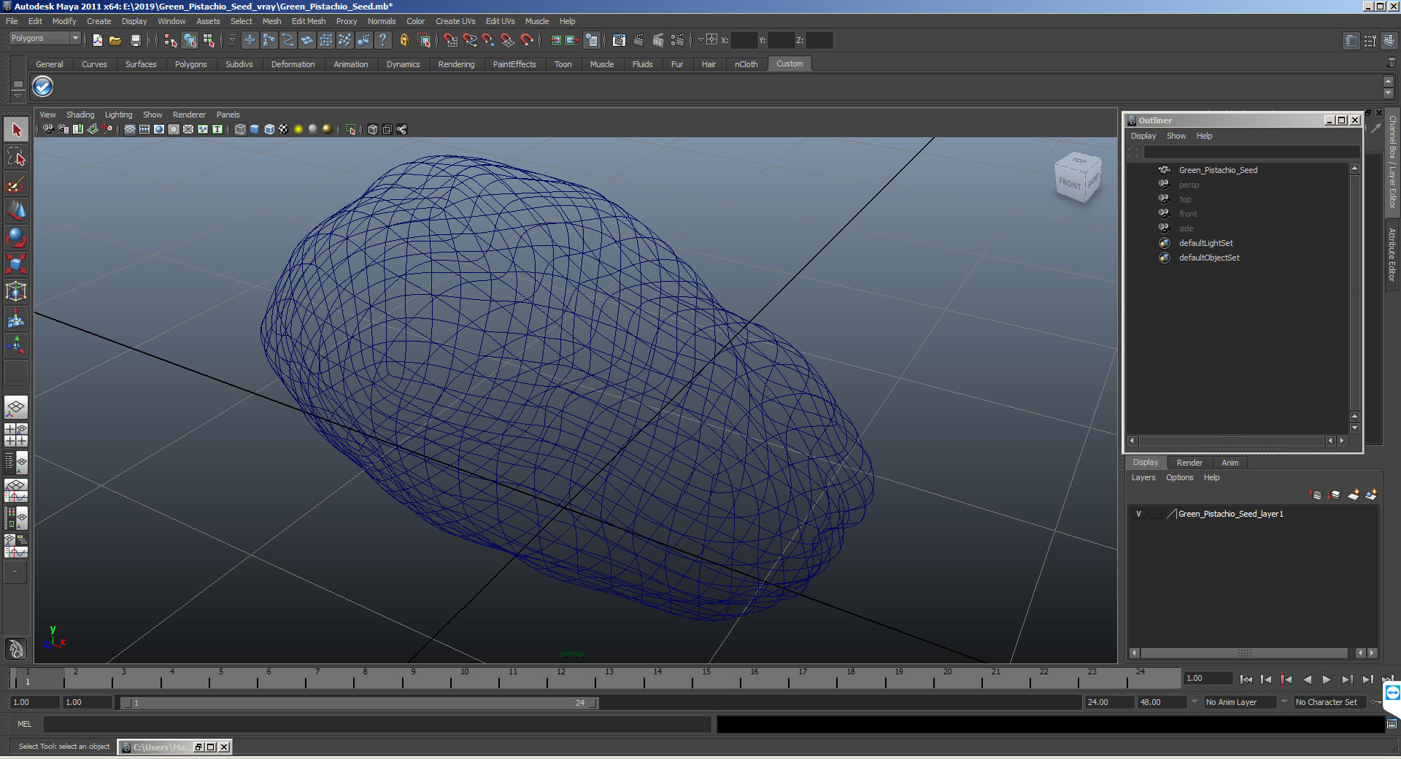Click the open scene folder icon
1401x759 pixels.
(115, 40)
